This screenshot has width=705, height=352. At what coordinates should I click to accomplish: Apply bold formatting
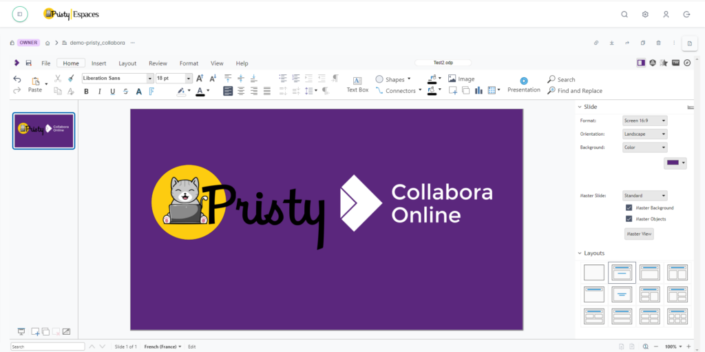click(87, 91)
